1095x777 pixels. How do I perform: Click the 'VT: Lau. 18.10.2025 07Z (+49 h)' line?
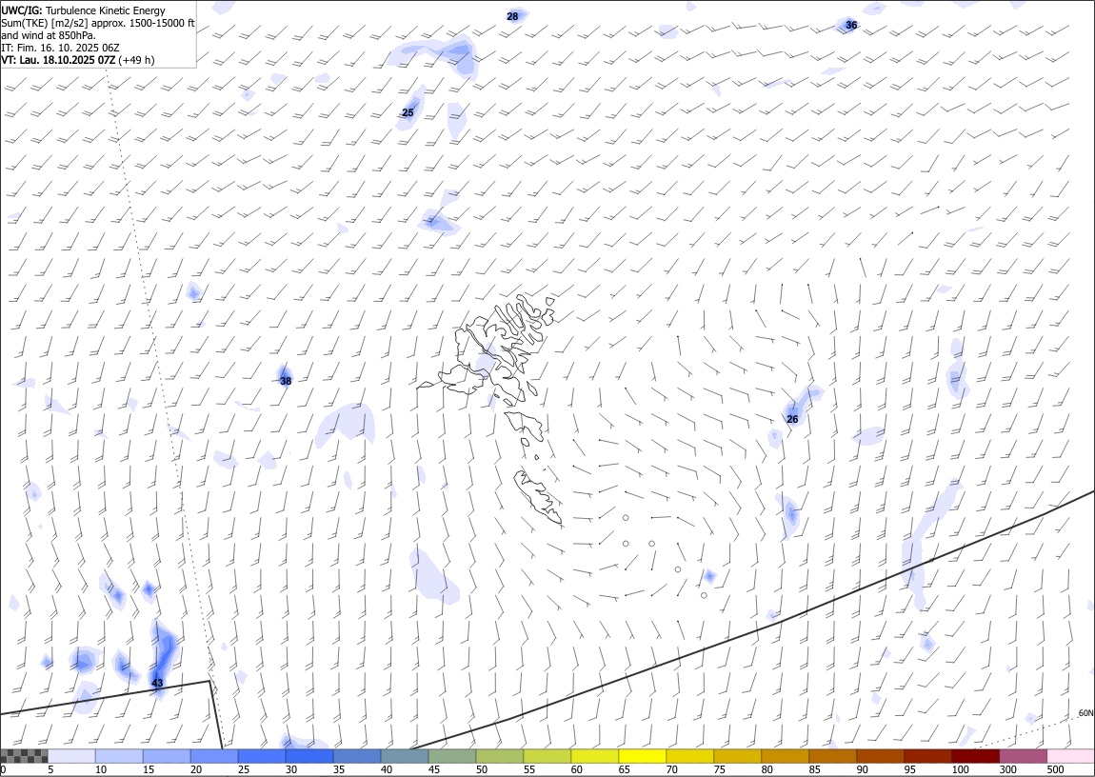coord(78,60)
